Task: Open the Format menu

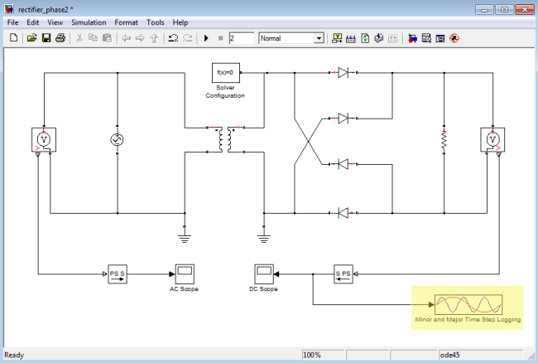Action: tap(127, 22)
